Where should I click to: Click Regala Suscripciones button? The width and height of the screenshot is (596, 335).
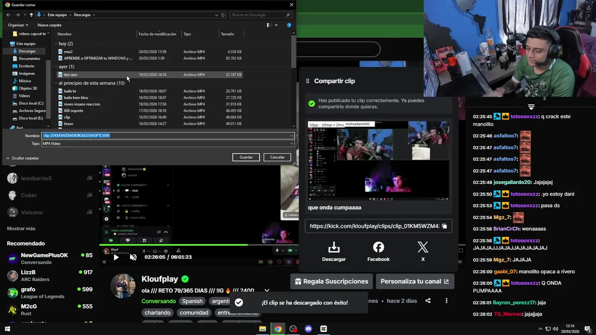pyautogui.click(x=331, y=281)
